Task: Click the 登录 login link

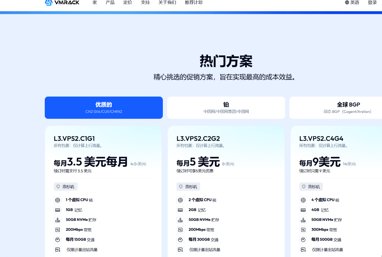Action: coord(372,3)
